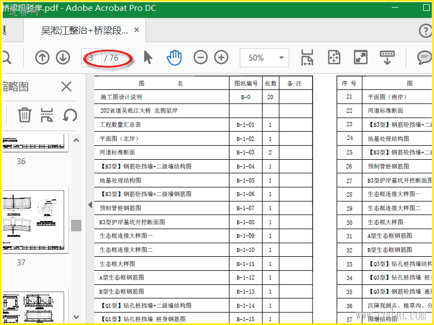Rotate pages counterclockwise icon
This screenshot has height=325, width=434.
click(x=69, y=115)
